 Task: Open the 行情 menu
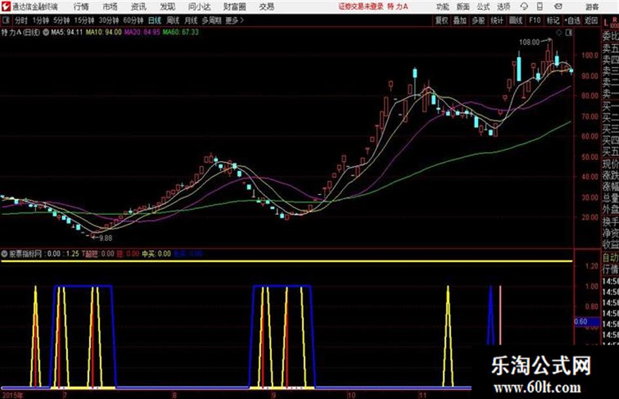coord(81,7)
